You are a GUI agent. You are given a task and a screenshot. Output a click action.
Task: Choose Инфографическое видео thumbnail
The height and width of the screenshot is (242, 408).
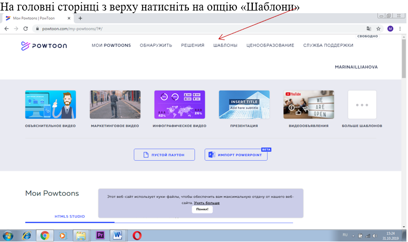click(x=179, y=104)
